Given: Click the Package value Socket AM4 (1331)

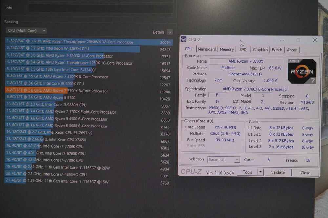Looking at the screenshot, I should [245, 74].
